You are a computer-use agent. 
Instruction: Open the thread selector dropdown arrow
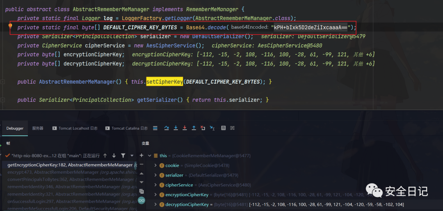tap(132, 156)
